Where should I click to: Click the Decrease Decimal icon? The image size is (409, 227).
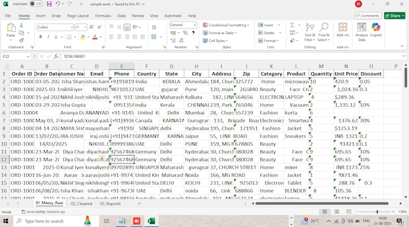pyautogui.click(x=181, y=40)
